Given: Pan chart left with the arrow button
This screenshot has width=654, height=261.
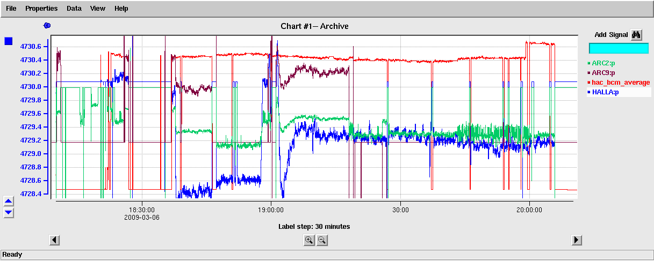Looking at the screenshot, I should pyautogui.click(x=54, y=240).
